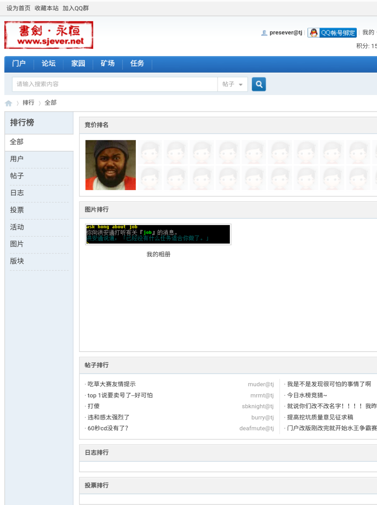Click the 加入QQ群 link
Viewport: 377px width, 505px height.
75,8
